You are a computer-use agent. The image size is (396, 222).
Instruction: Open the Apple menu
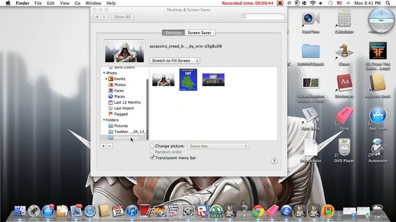coord(8,3)
